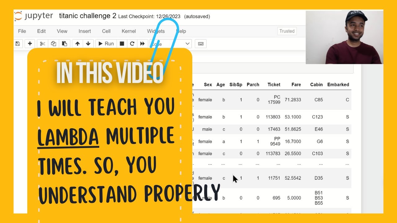Cut selected cells with the scissors icon

tap(42, 44)
